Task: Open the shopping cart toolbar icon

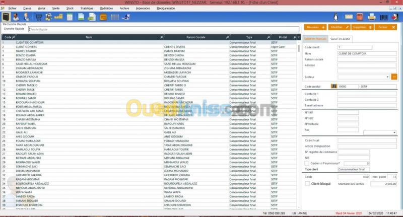Action: (39, 17)
